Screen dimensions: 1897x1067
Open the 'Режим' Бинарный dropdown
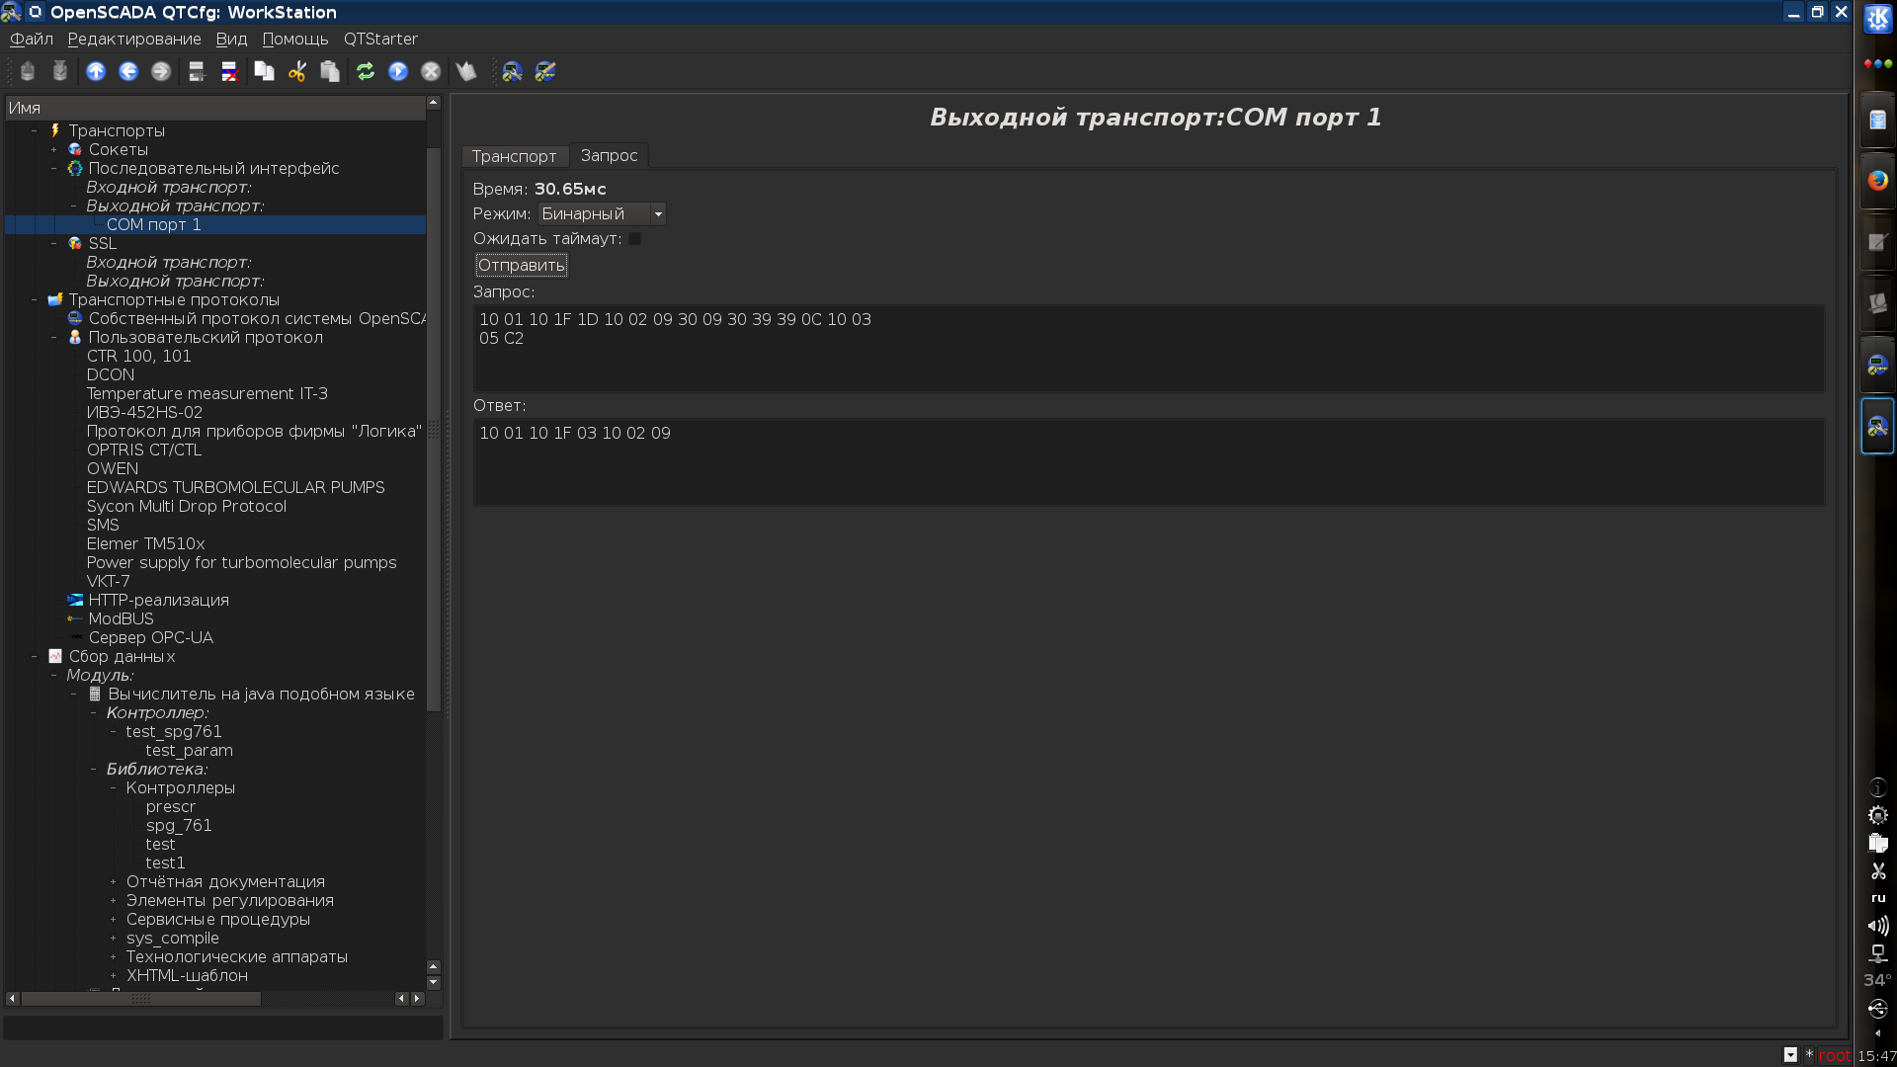click(602, 214)
